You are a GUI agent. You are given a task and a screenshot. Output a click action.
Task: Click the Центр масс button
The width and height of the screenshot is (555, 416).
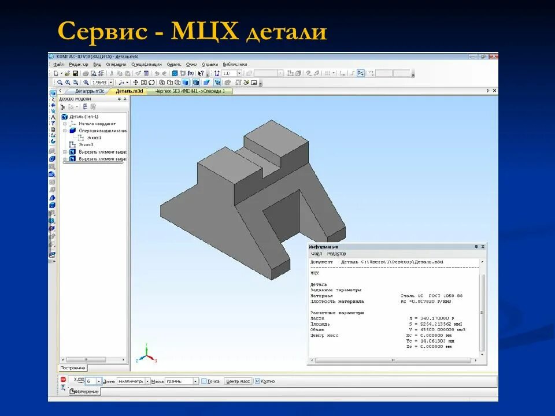tap(238, 381)
